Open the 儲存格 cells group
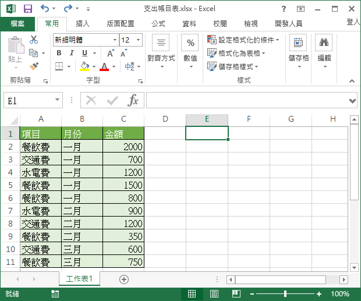This screenshot has width=361, height=301. point(298,52)
